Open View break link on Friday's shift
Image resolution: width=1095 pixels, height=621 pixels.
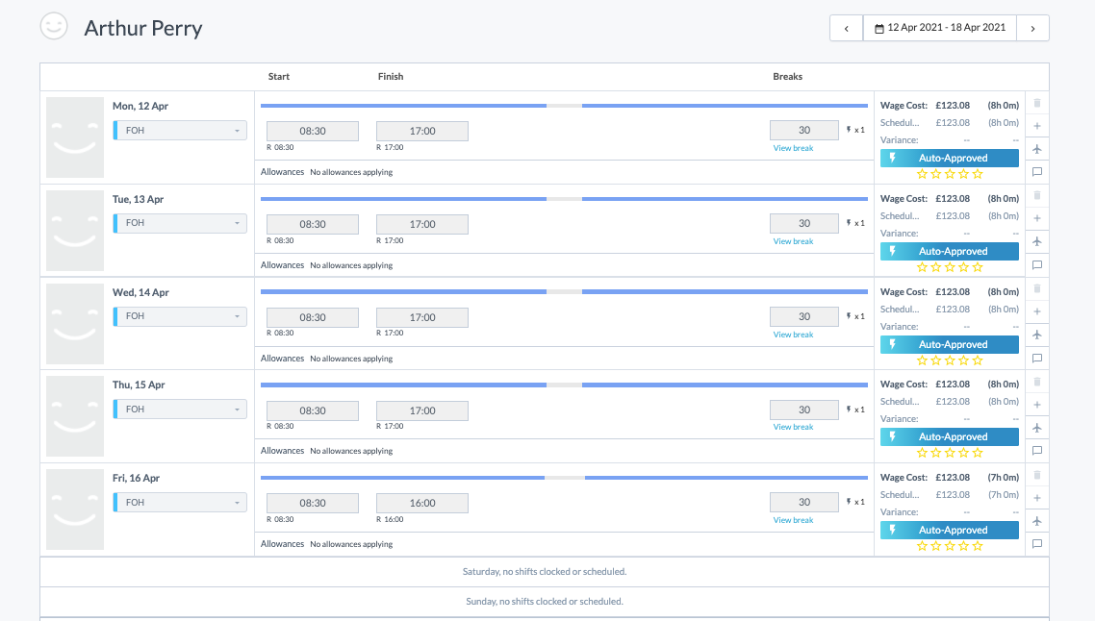pos(793,520)
